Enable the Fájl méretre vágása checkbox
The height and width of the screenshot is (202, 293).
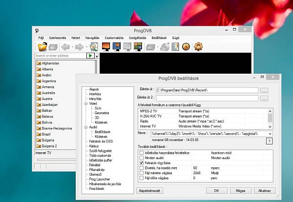pyautogui.click(x=142, y=173)
